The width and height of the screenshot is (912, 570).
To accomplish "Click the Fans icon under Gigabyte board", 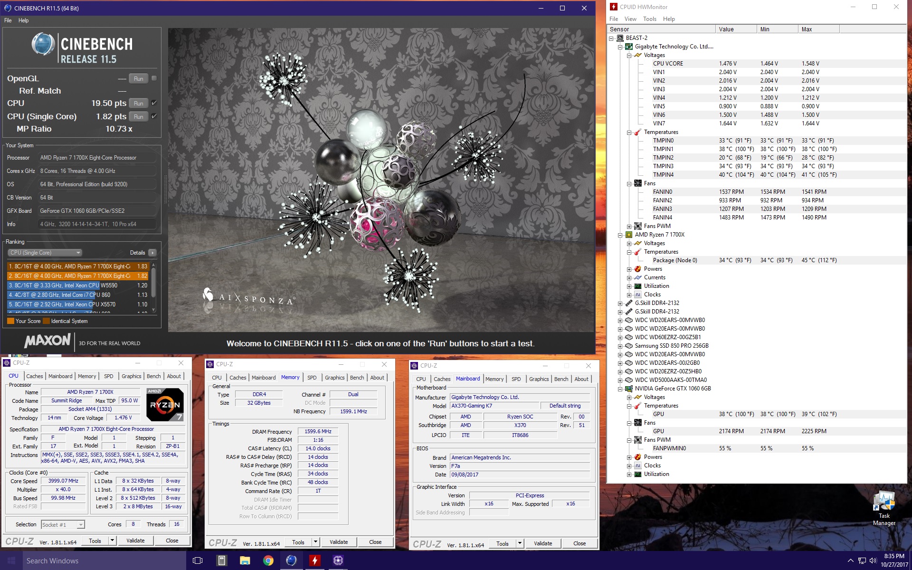I will coord(637,183).
